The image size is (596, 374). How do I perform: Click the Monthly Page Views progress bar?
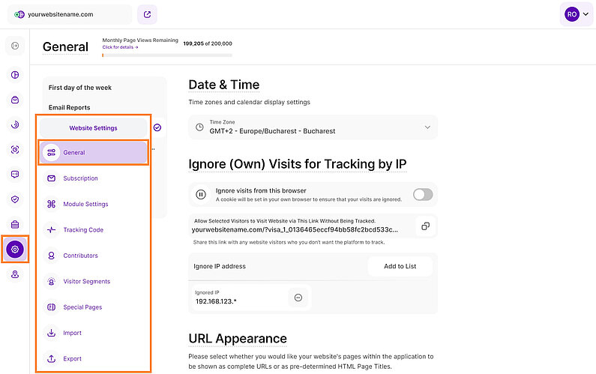click(x=167, y=55)
